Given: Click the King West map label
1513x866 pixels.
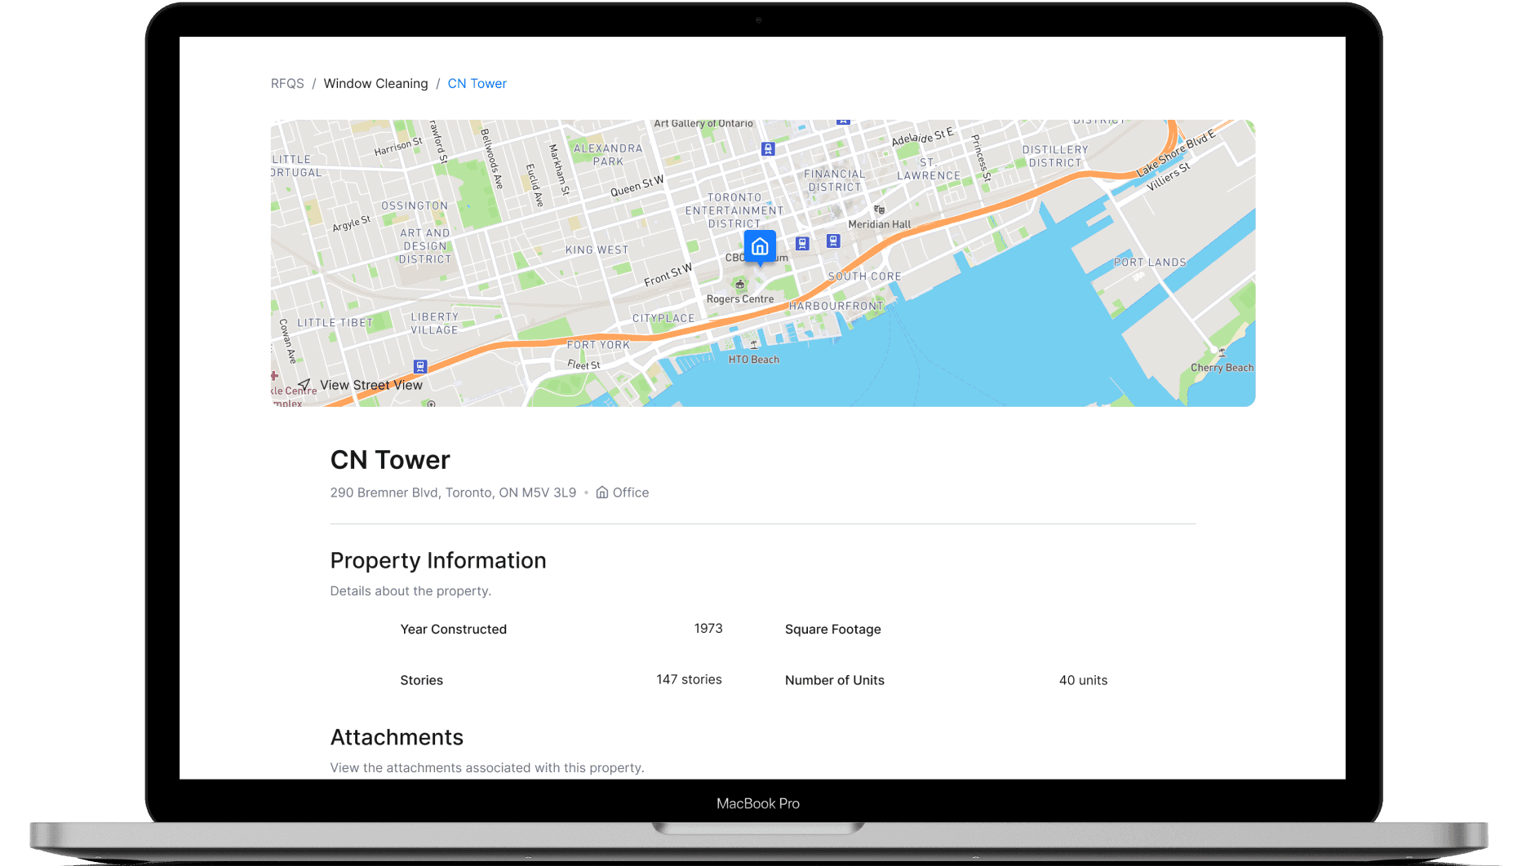Looking at the screenshot, I should [597, 250].
